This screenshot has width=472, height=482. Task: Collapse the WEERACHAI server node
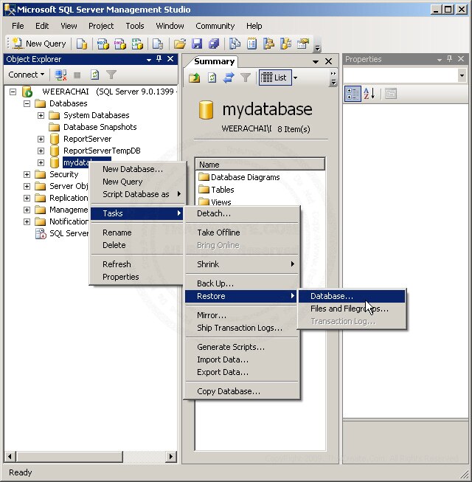(13, 92)
